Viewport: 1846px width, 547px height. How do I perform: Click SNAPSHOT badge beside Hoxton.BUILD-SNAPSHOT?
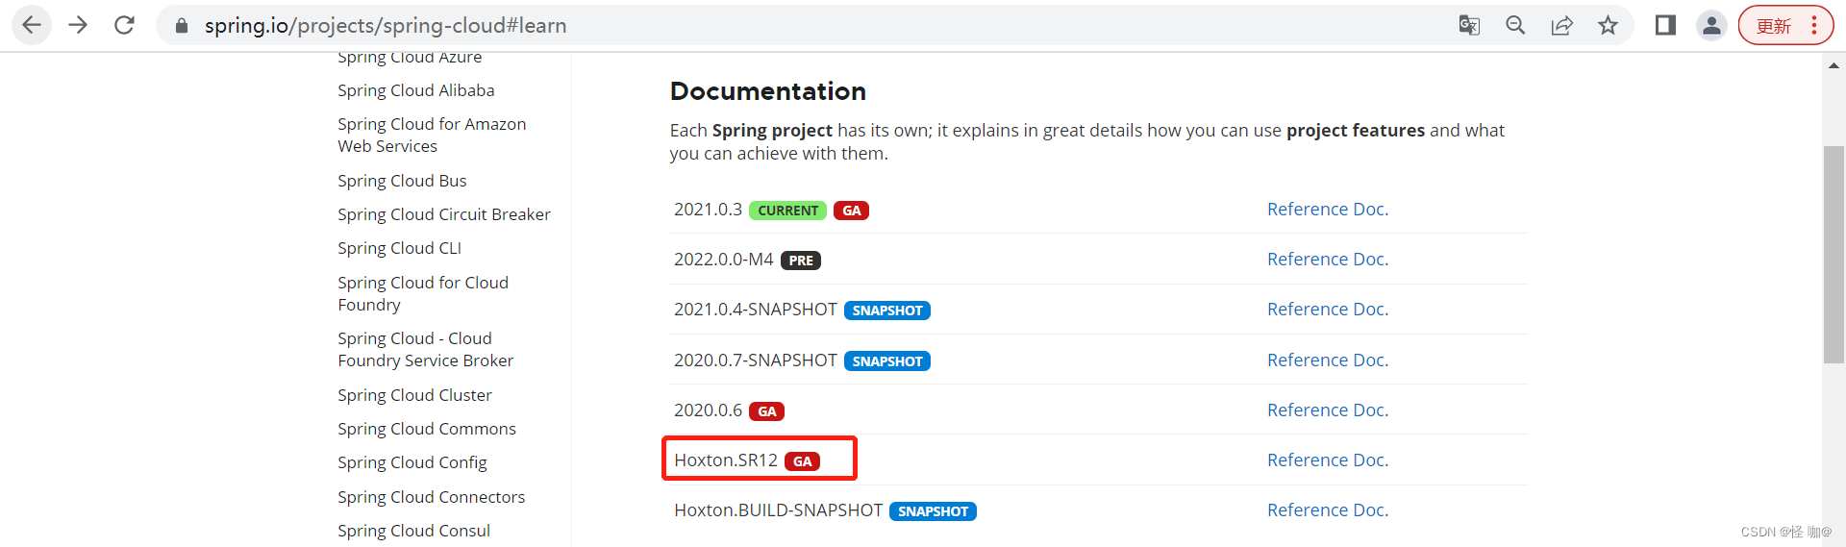click(x=933, y=511)
